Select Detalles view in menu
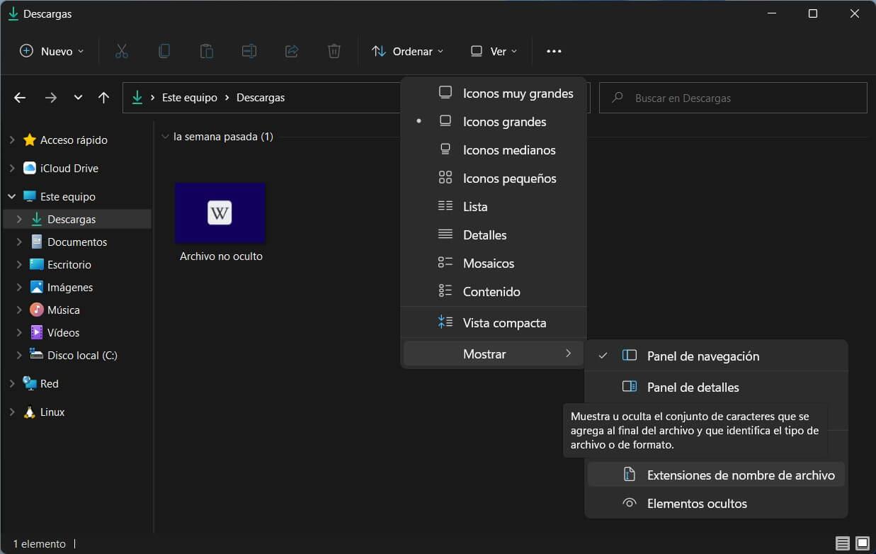The width and height of the screenshot is (876, 554). (484, 235)
